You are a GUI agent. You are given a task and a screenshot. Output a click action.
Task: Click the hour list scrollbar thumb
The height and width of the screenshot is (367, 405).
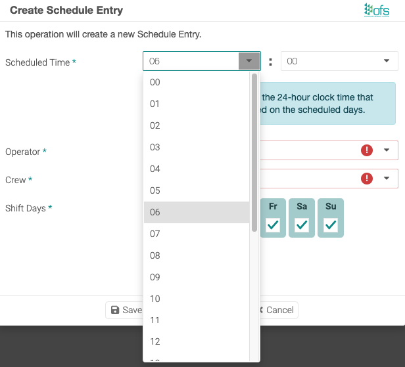(x=254, y=151)
